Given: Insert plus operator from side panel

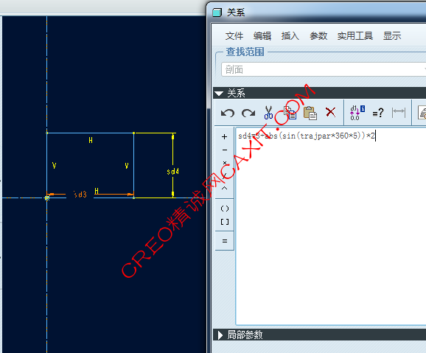Looking at the screenshot, I should pyautogui.click(x=224, y=136).
